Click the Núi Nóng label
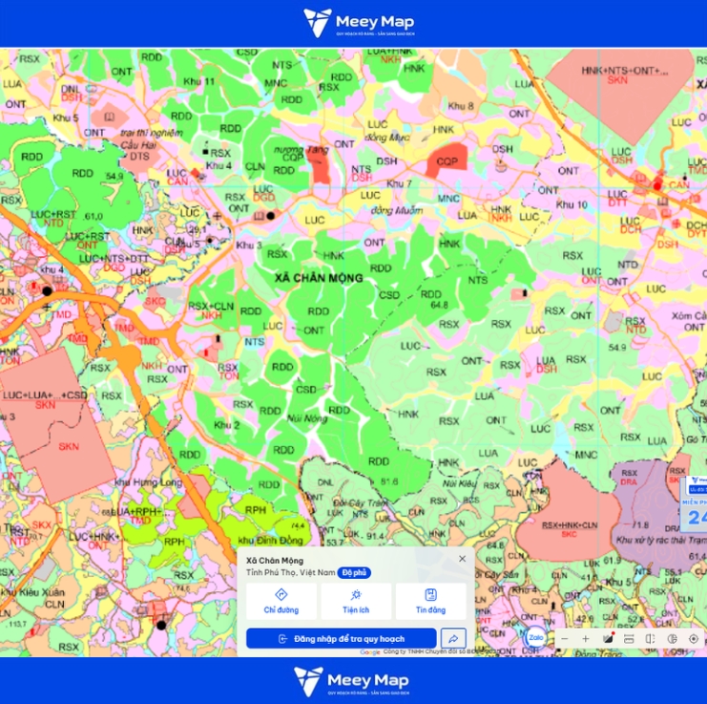The height and width of the screenshot is (704, 707). pyautogui.click(x=307, y=418)
